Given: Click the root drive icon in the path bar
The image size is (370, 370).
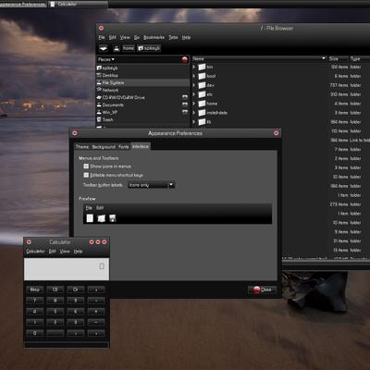Looking at the screenshot, I should click(x=117, y=48).
